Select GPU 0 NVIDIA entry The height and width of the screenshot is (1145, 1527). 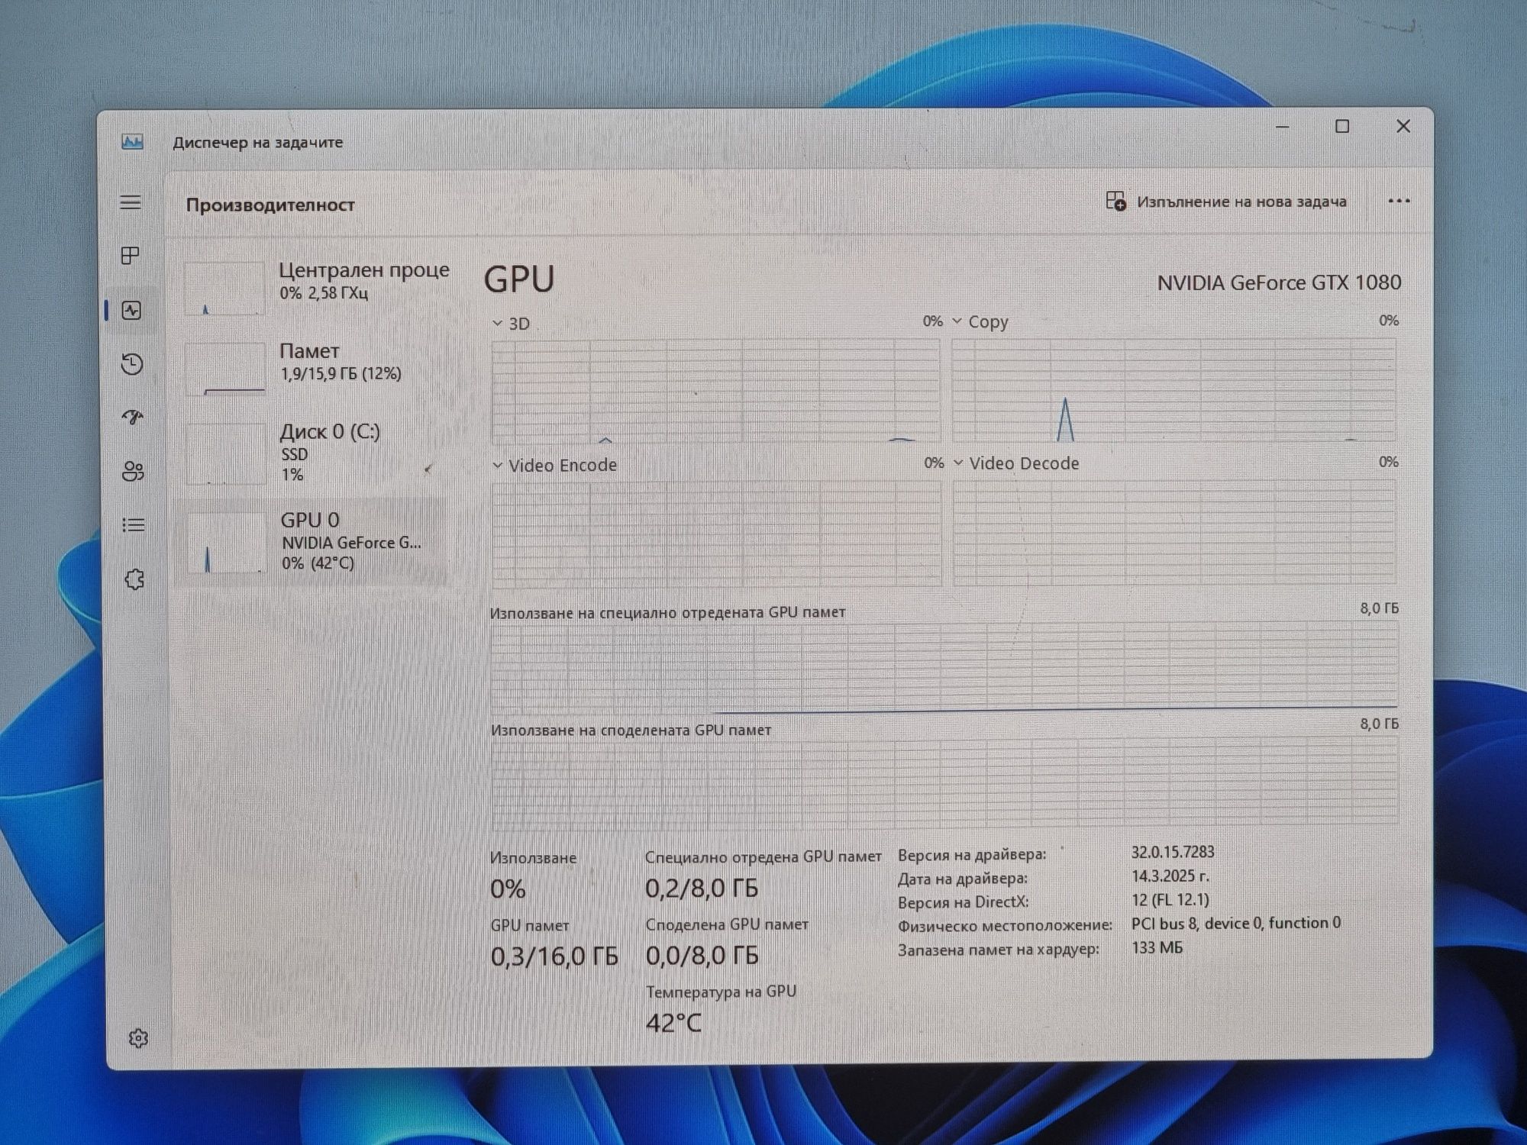[313, 541]
